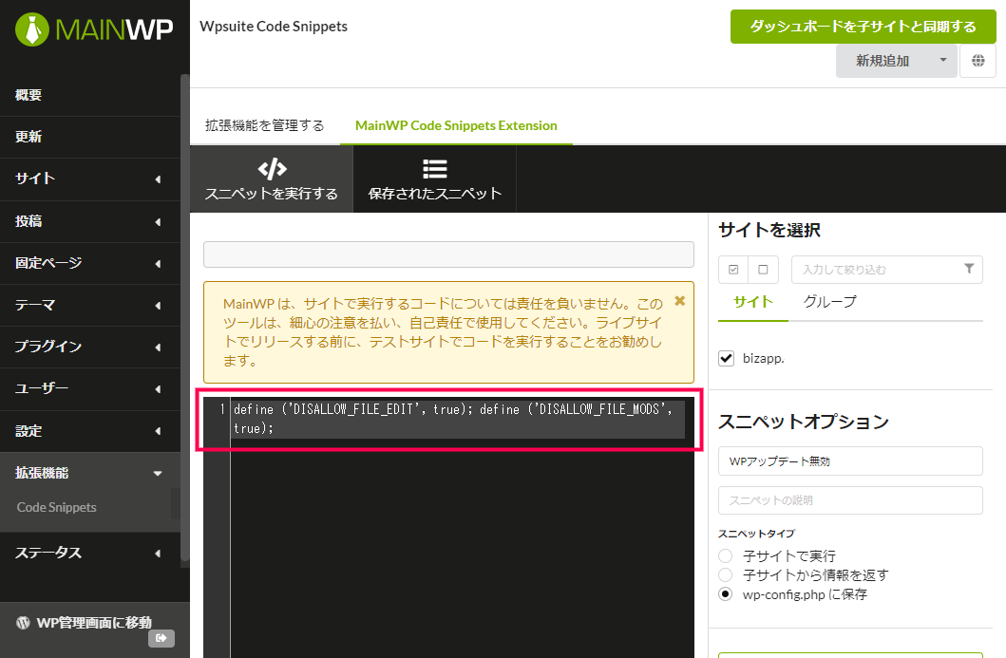
Task: Click the スニペットの説明 description field
Action: click(850, 500)
